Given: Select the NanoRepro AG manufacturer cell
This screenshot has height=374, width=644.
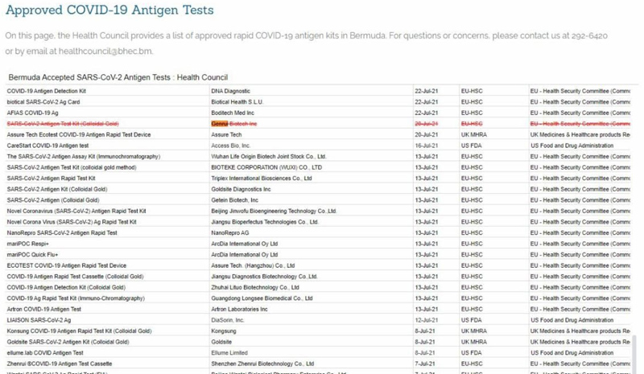Looking at the screenshot, I should (x=230, y=232).
